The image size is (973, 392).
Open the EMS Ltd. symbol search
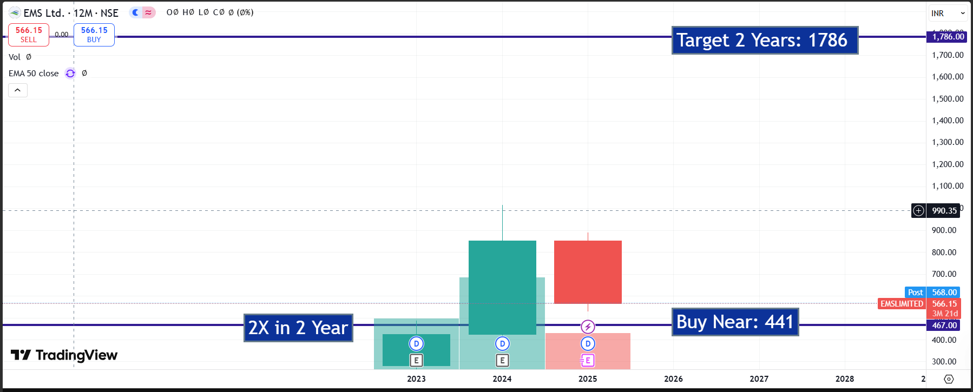pyautogui.click(x=44, y=13)
